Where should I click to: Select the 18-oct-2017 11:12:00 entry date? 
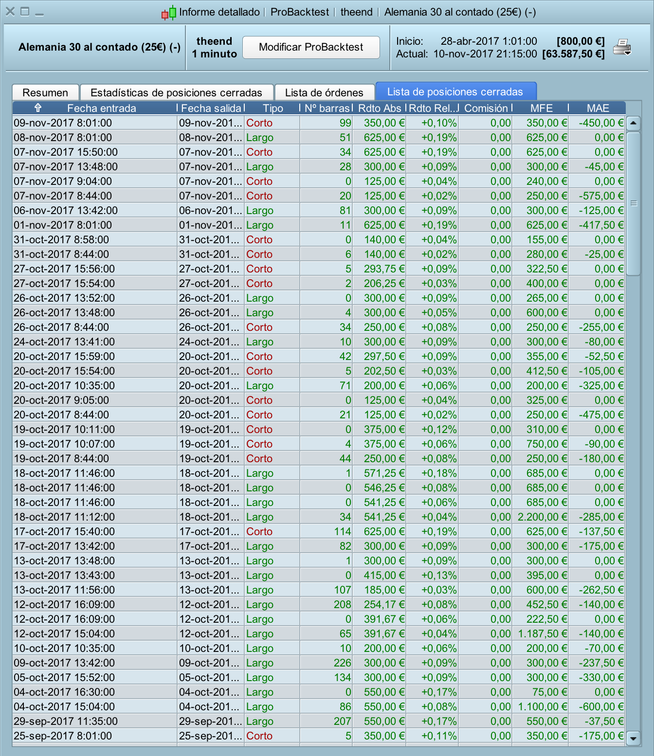click(64, 517)
